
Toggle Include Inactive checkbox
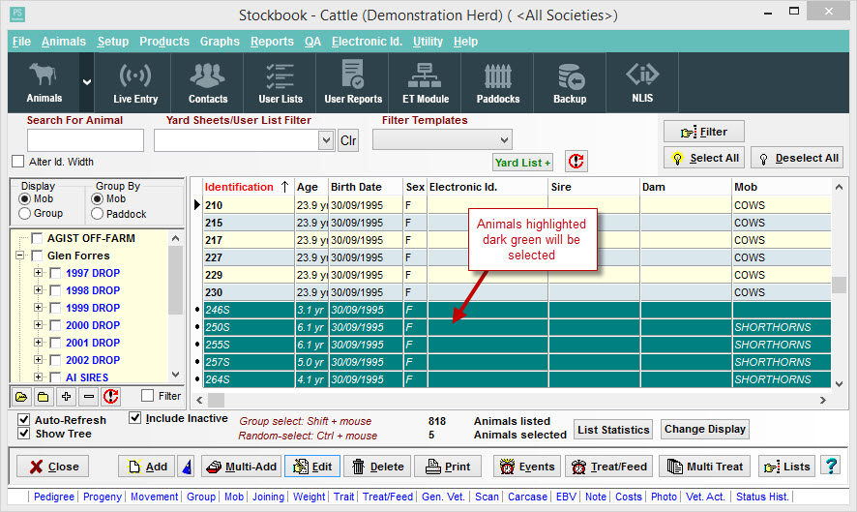(x=134, y=418)
